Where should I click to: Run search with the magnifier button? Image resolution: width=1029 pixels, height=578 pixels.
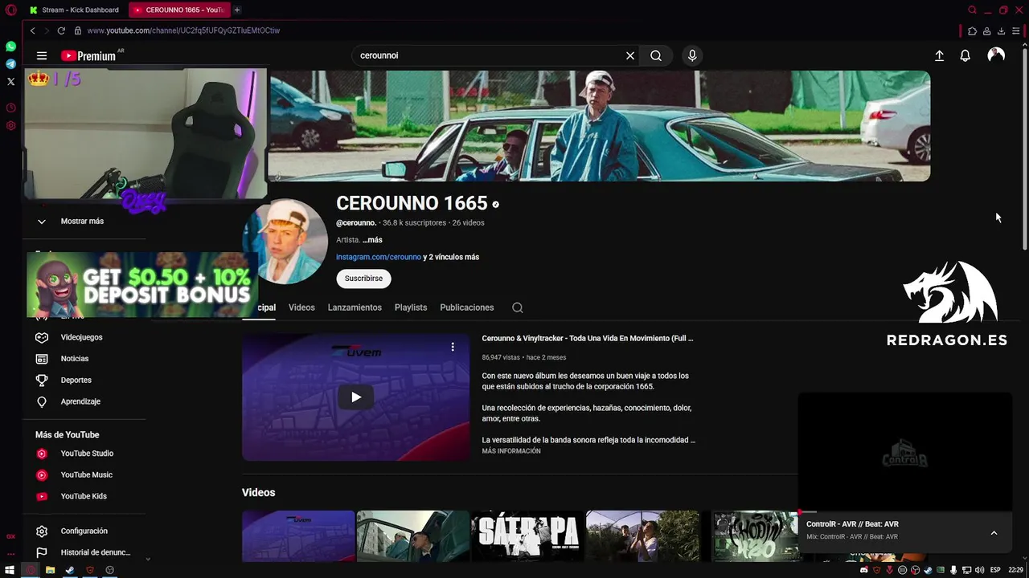(x=656, y=55)
